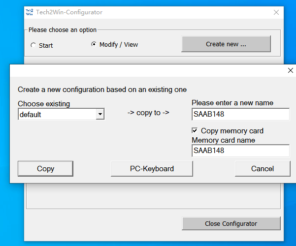Select the Modify / View radio option
This screenshot has height=246, width=296.
click(94, 44)
